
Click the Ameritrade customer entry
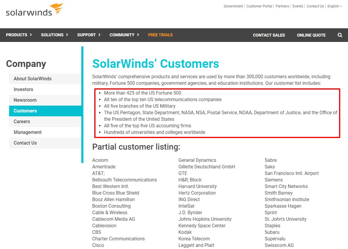(104, 167)
